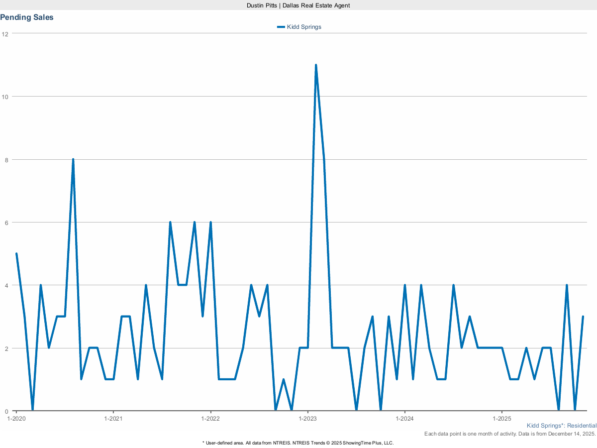The height and width of the screenshot is (448, 597).
Task: Click the 1-2023 x-axis label
Action: (308, 419)
